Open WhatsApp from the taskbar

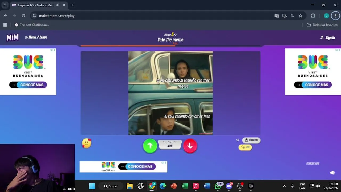coord(218,186)
